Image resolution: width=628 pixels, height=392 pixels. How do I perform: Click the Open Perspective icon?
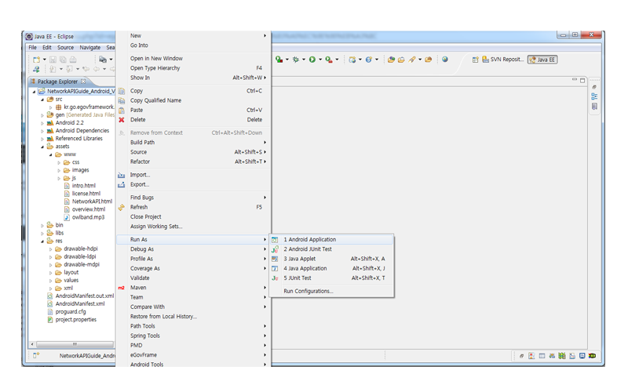pos(475,60)
